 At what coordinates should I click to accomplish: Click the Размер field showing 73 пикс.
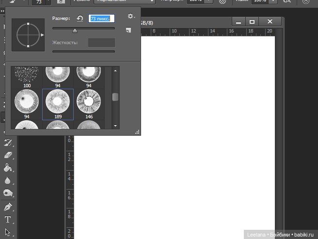[x=101, y=18]
